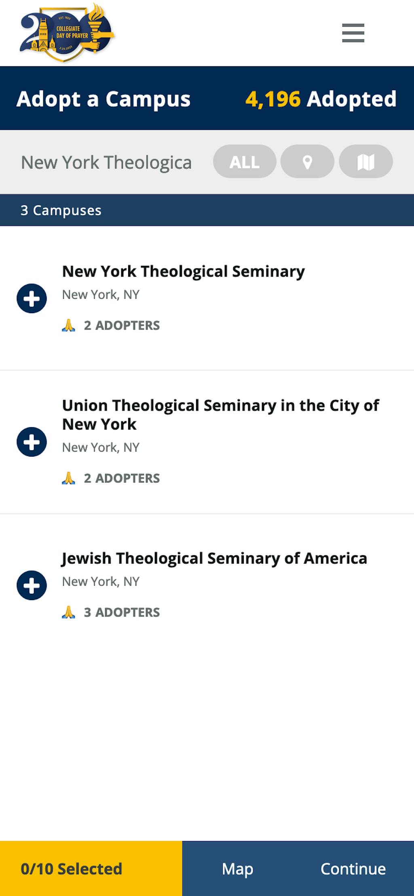Add New York Theological Seminary with plus

32,299
